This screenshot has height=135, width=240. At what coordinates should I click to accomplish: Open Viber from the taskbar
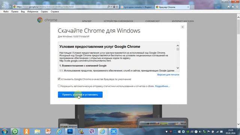(x=91, y=132)
